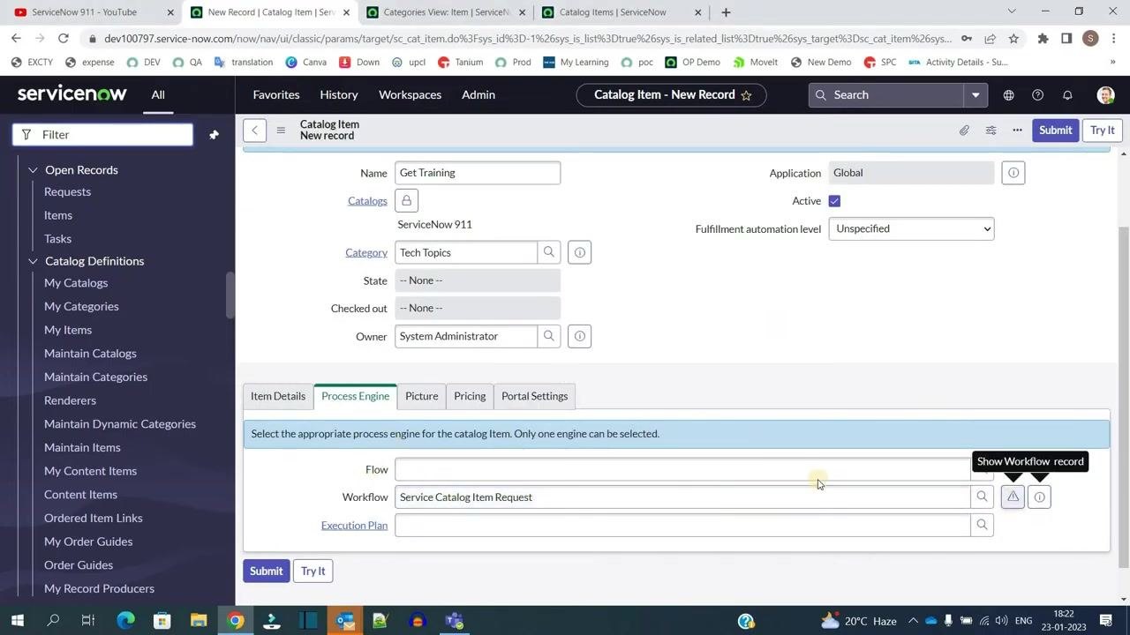Viewport: 1130px width, 635px height.
Task: Open the Favorites menu
Action: tap(276, 95)
